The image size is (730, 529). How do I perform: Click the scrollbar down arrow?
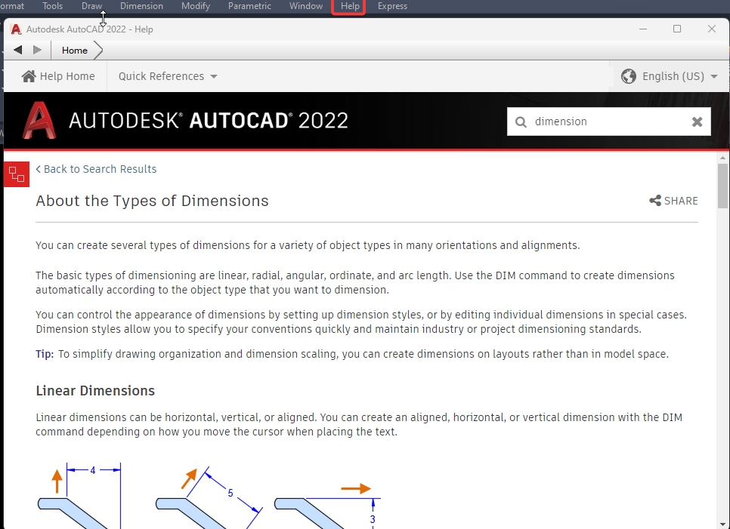click(x=722, y=524)
